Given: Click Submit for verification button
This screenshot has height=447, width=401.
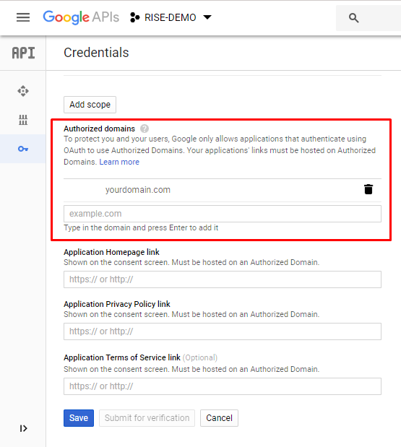Looking at the screenshot, I should point(147,418).
